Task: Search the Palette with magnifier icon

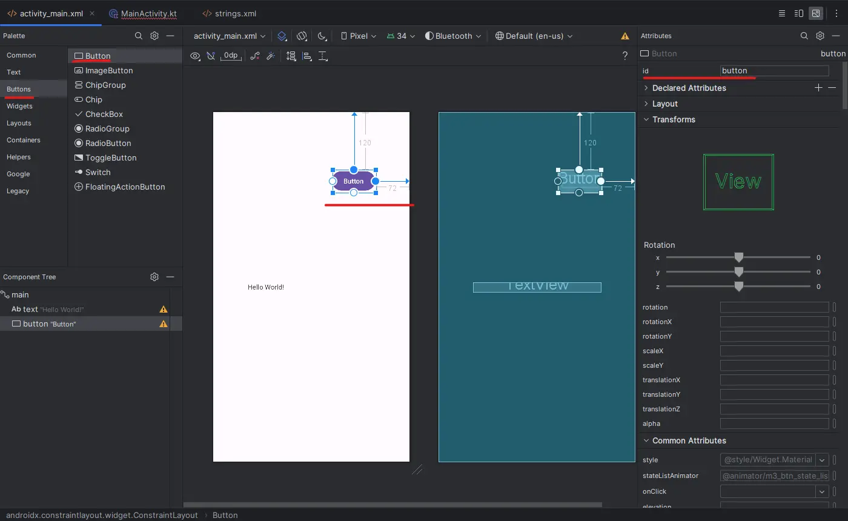Action: pyautogui.click(x=139, y=36)
